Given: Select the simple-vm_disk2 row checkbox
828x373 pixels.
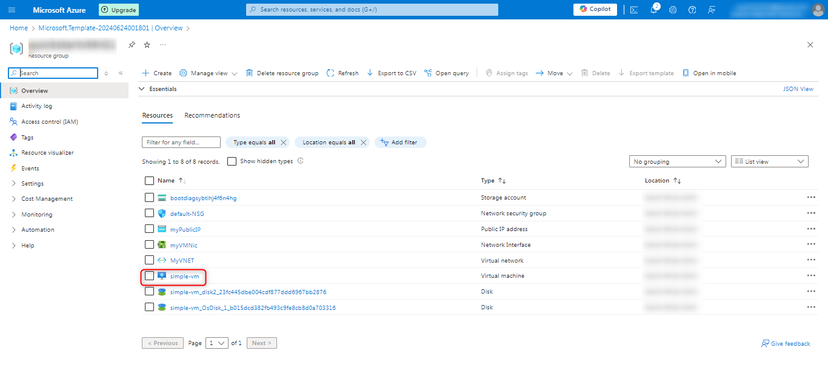Looking at the screenshot, I should point(149,292).
